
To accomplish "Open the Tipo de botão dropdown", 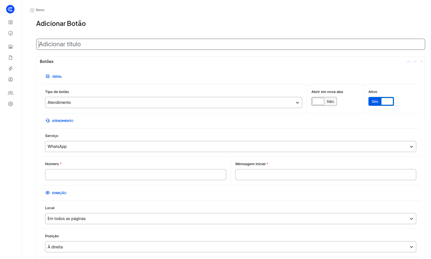I will 174,102.
